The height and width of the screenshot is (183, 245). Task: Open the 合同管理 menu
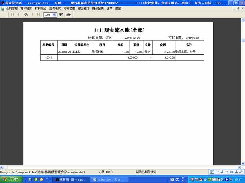click(x=12, y=8)
